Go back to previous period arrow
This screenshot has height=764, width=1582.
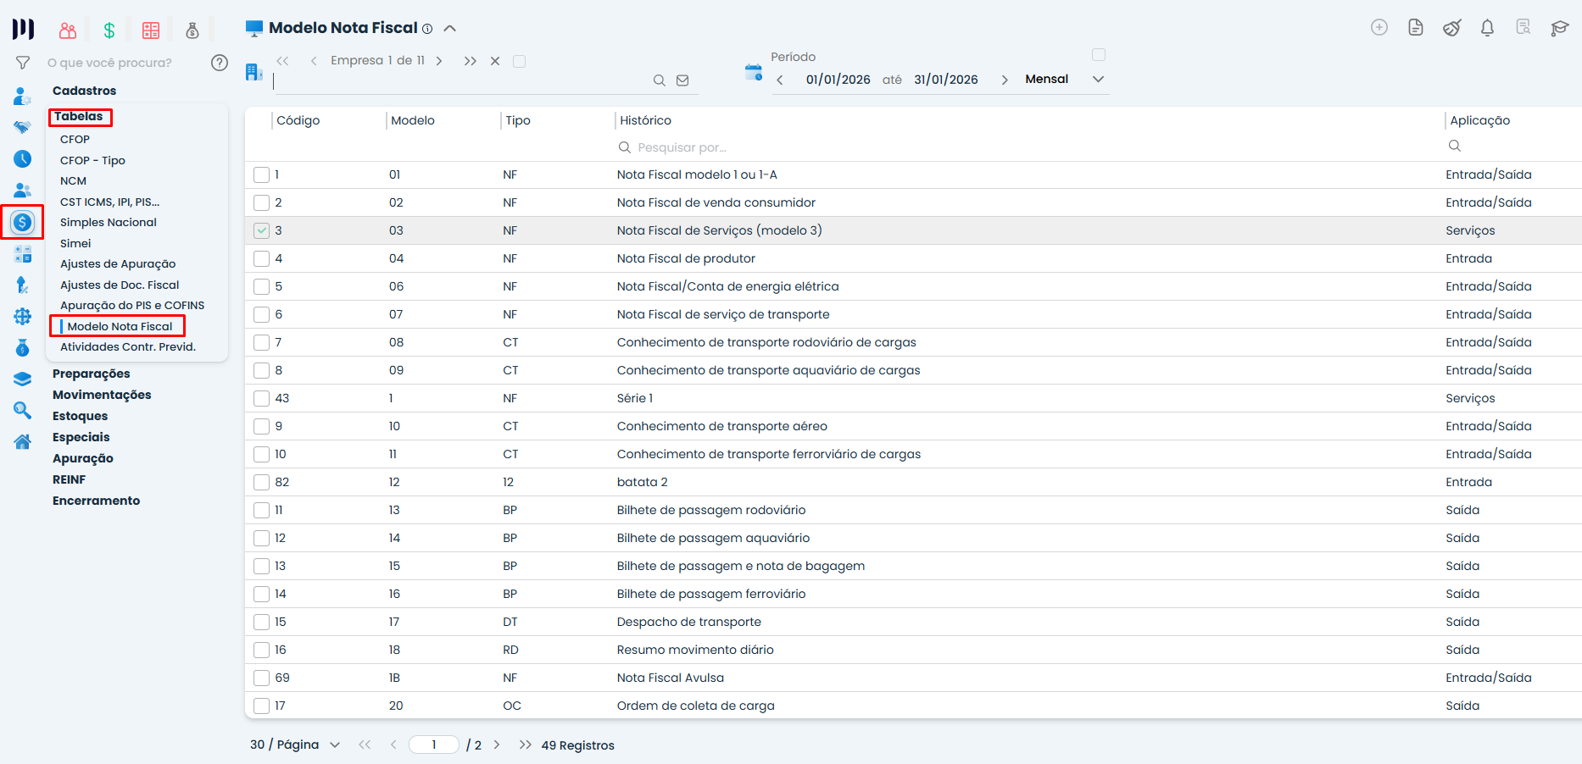point(780,80)
